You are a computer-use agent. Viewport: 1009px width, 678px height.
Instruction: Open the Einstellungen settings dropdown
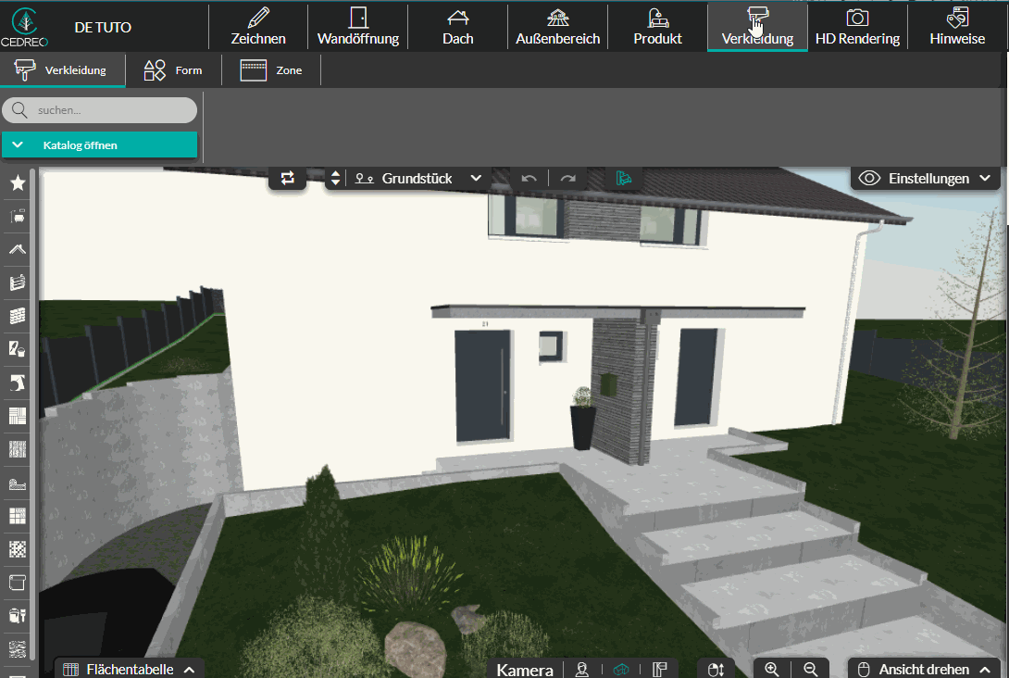click(926, 178)
